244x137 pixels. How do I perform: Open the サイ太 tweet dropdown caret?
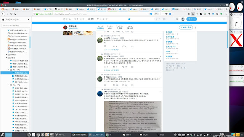tap(160, 77)
